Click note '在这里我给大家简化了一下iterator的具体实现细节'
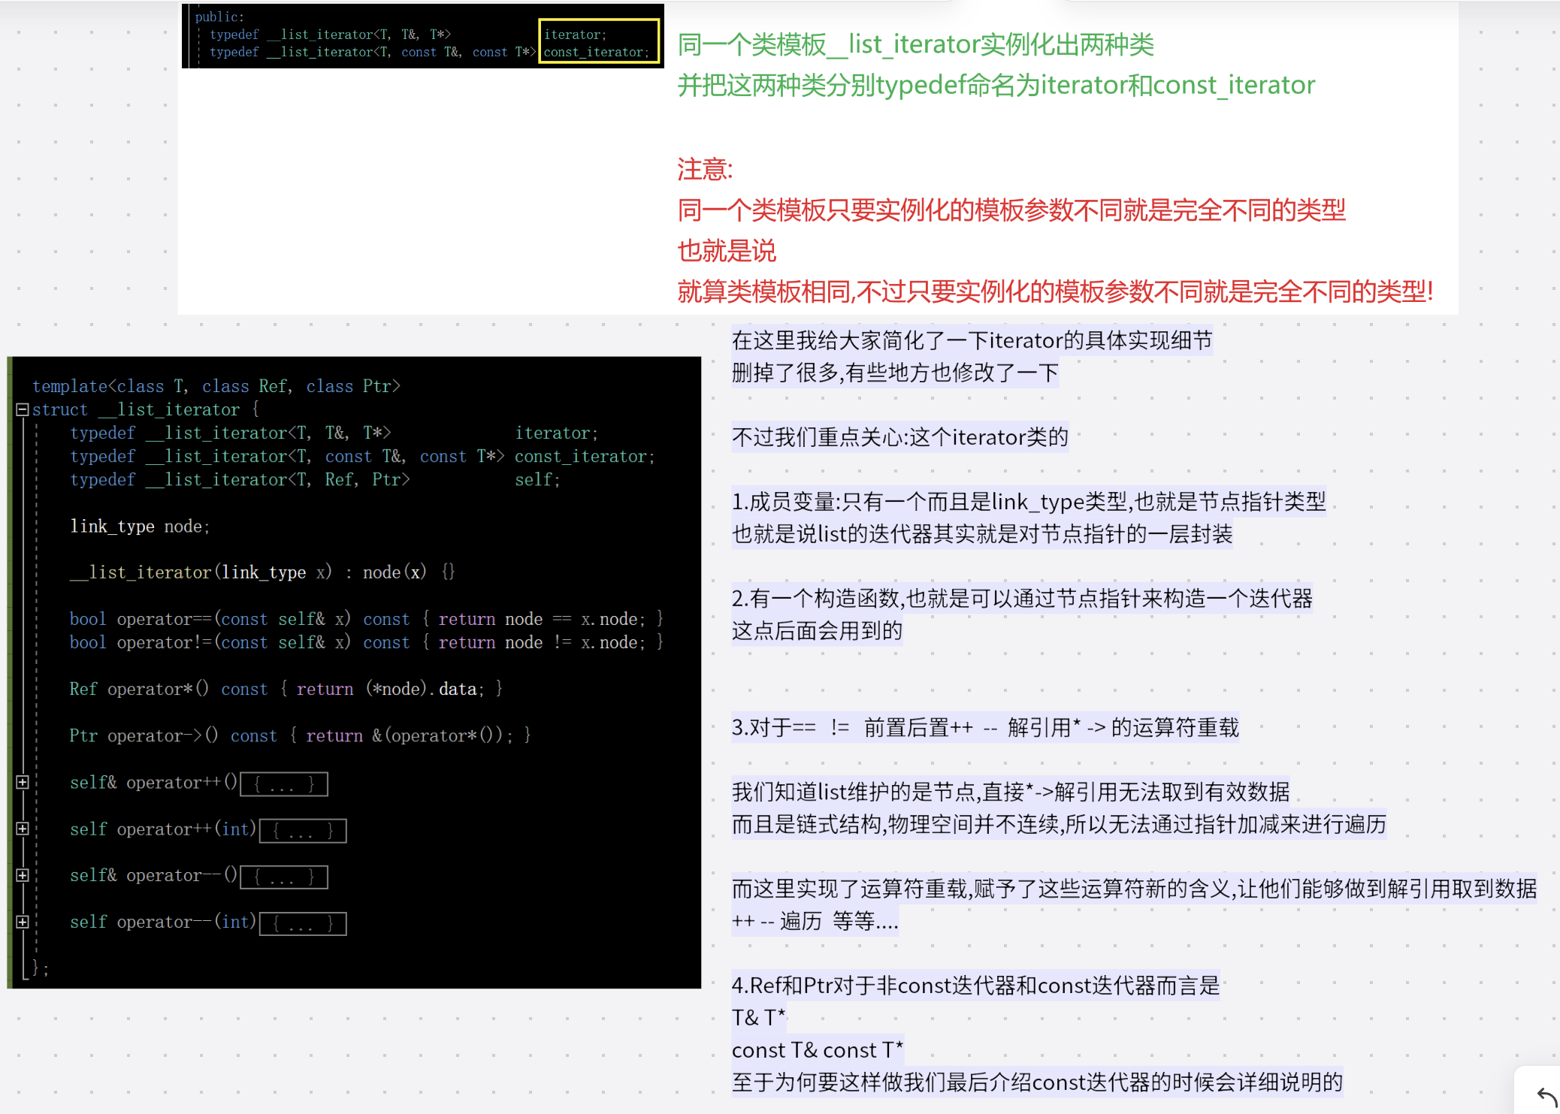The height and width of the screenshot is (1114, 1560). [x=972, y=340]
